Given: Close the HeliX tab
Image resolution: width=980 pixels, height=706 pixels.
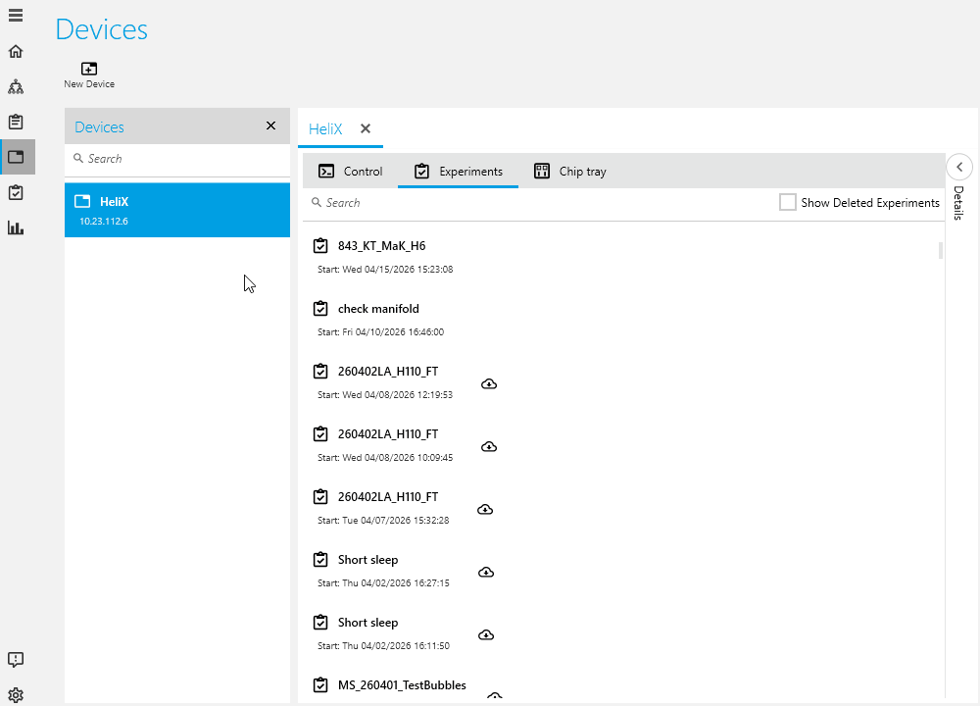Looking at the screenshot, I should (366, 128).
